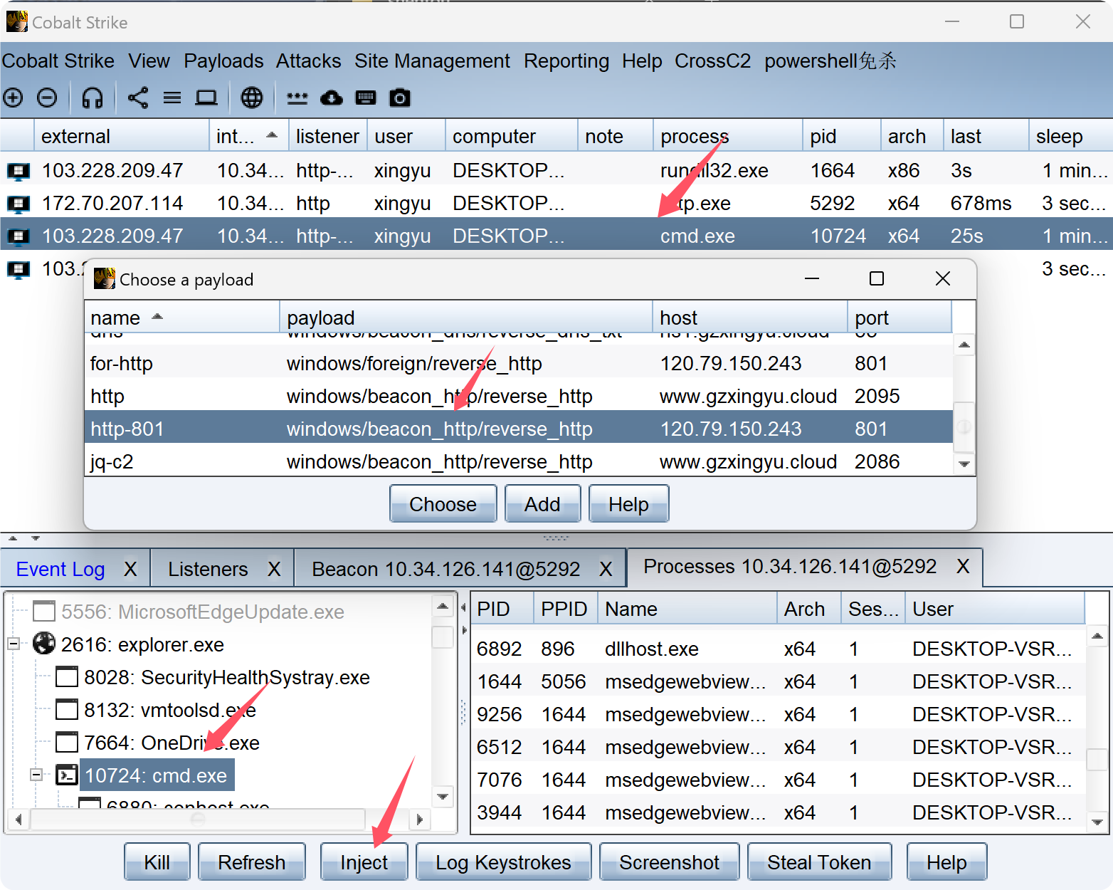Switch to the Event Log tab

[x=60, y=569]
